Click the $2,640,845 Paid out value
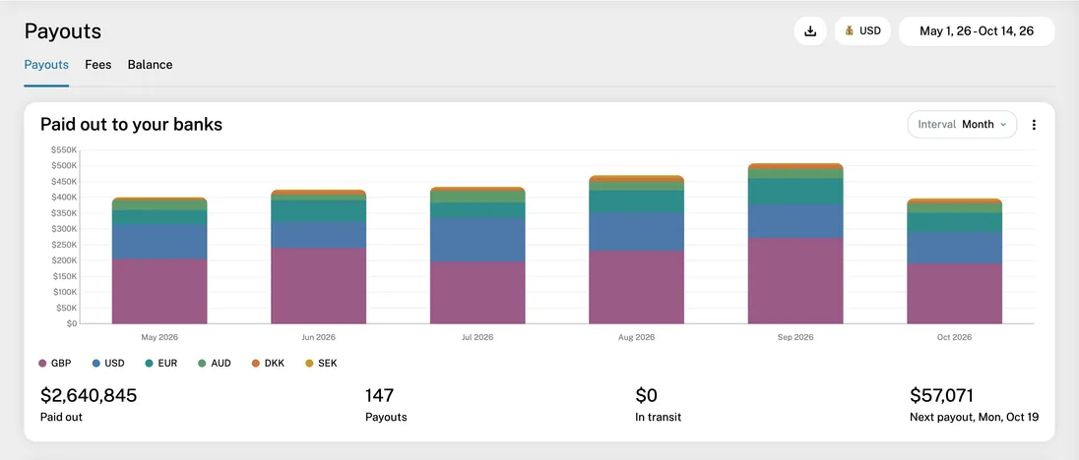Viewport: 1079px width, 460px height. (x=89, y=395)
